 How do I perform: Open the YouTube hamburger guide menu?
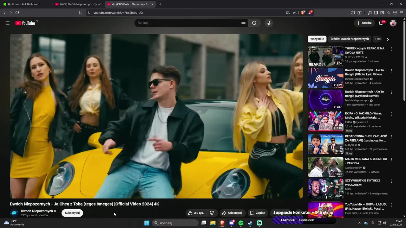point(8,23)
